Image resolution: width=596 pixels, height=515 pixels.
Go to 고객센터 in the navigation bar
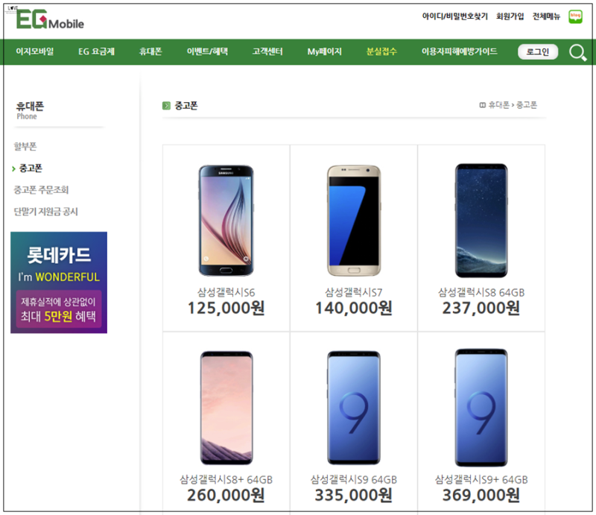coord(267,51)
